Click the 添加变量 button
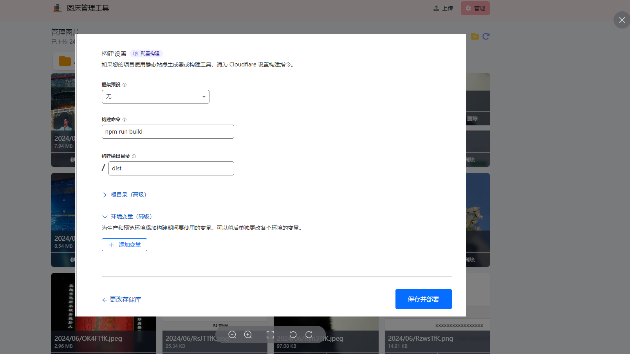The height and width of the screenshot is (354, 630). coord(125,245)
